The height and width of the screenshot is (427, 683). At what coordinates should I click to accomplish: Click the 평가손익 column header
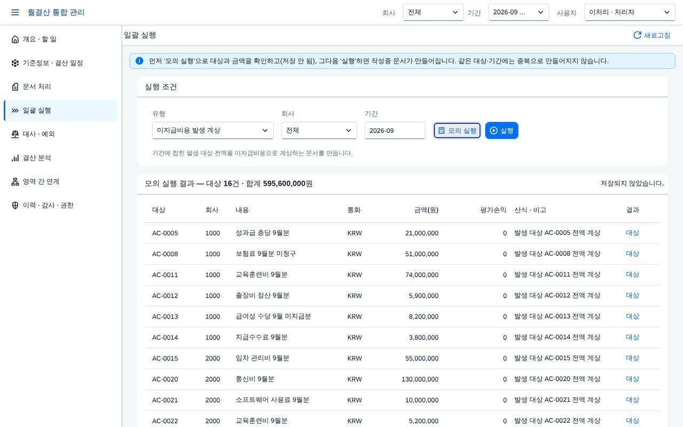pos(494,210)
